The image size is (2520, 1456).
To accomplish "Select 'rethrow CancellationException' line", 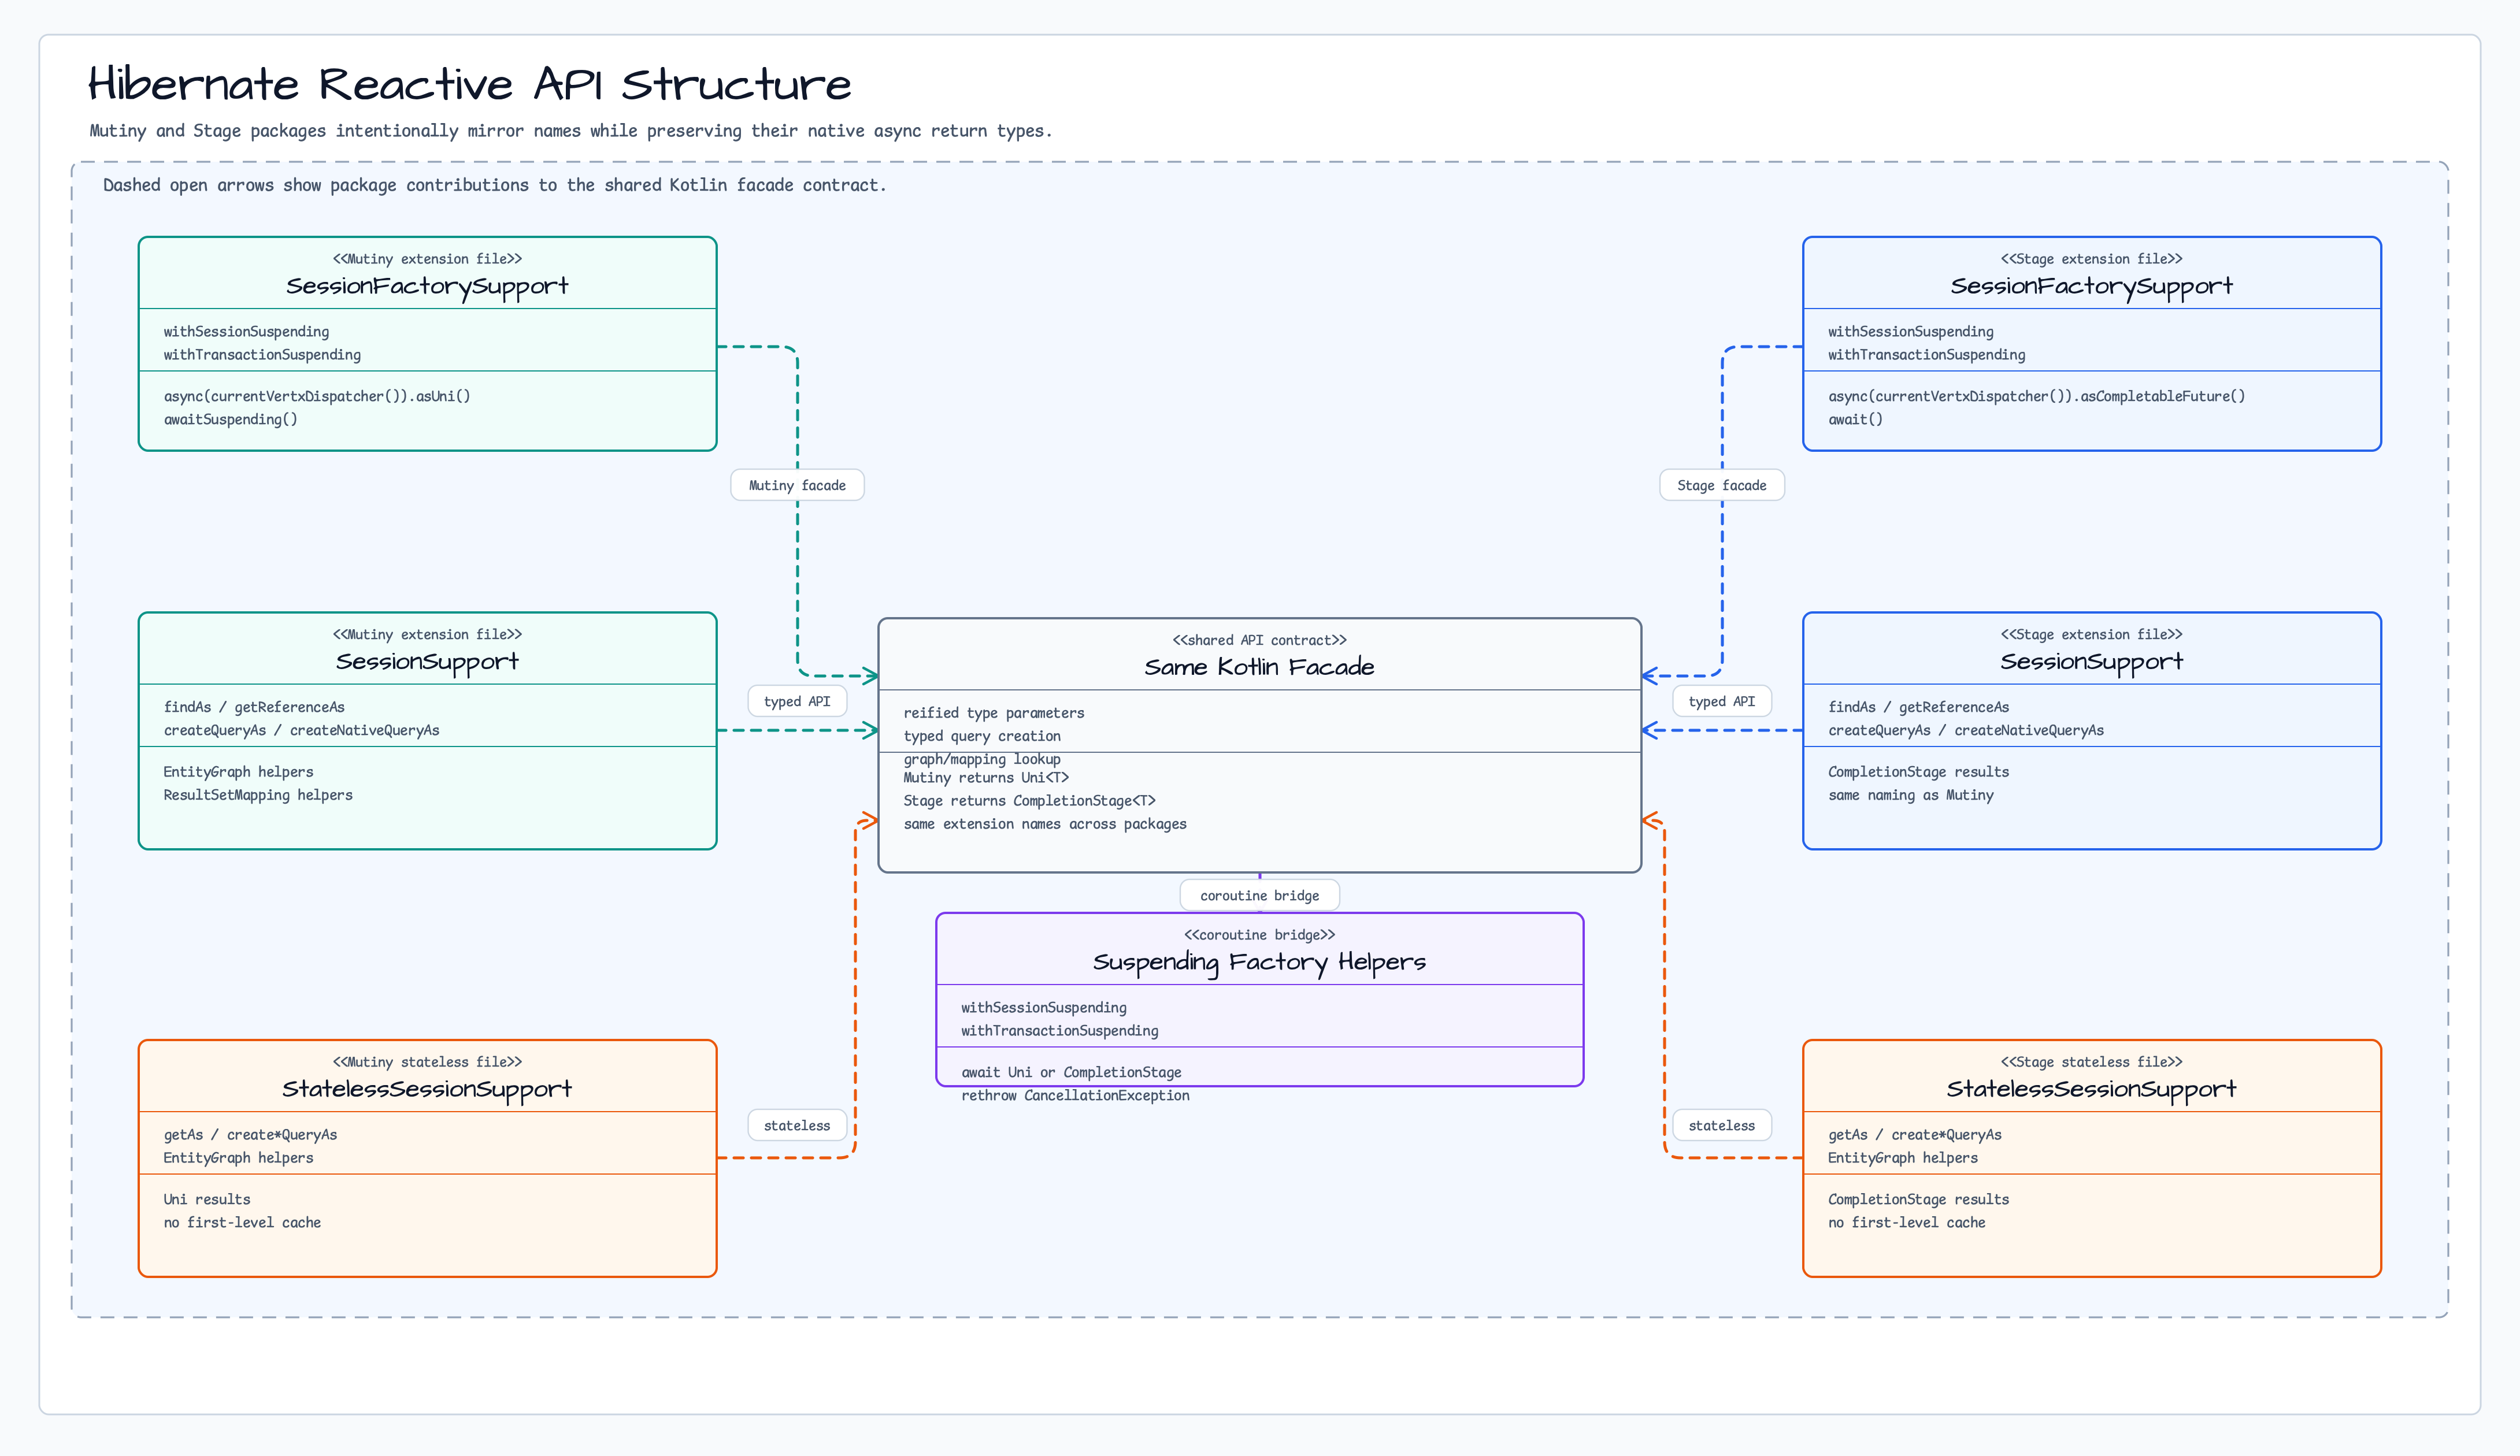I will point(1075,1096).
